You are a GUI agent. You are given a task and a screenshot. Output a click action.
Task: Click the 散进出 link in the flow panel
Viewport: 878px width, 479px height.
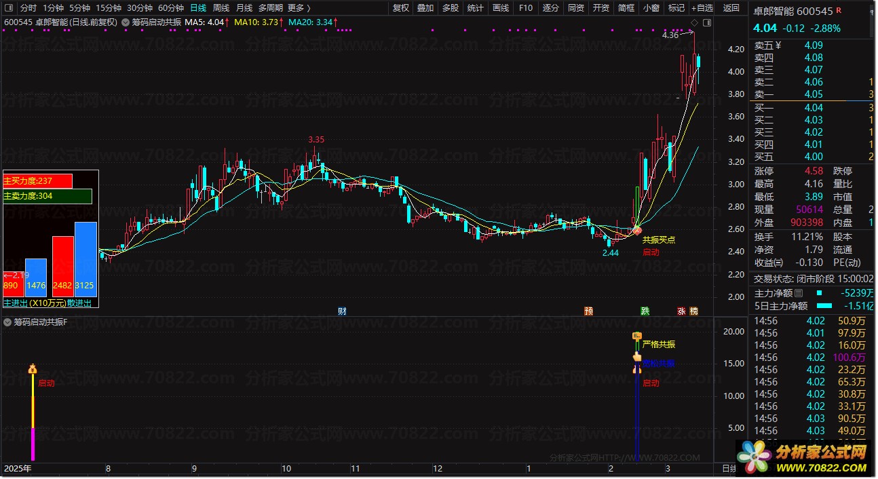click(x=79, y=303)
